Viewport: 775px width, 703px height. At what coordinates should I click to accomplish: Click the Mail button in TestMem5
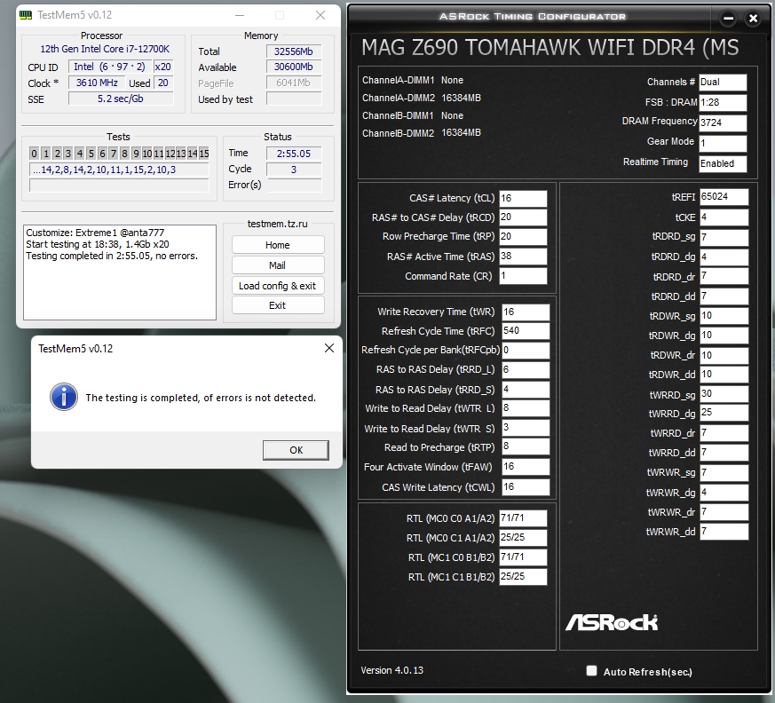(278, 265)
